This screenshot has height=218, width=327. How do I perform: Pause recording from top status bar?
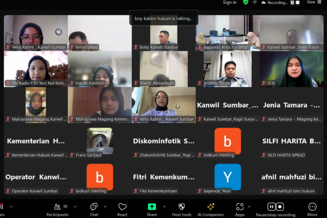(x=292, y=3)
